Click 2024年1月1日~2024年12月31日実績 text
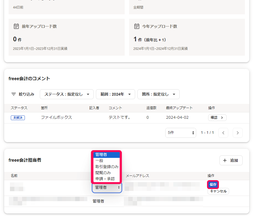This screenshot has width=254, height=216. [x=161, y=48]
